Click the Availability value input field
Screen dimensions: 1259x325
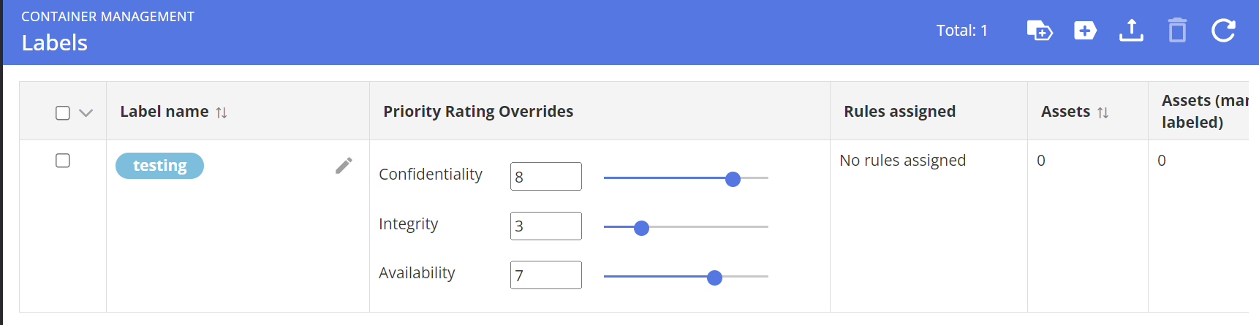coord(545,275)
